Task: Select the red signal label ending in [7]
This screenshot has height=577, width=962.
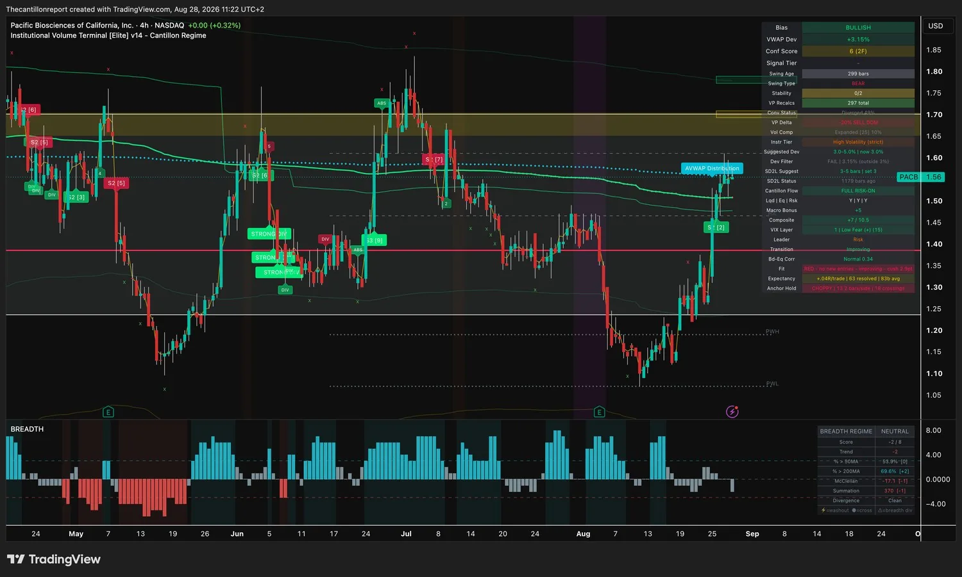Action: (x=434, y=159)
